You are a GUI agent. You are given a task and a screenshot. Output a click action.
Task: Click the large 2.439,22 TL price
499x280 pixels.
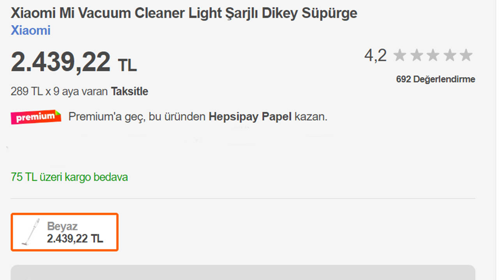coord(74,62)
